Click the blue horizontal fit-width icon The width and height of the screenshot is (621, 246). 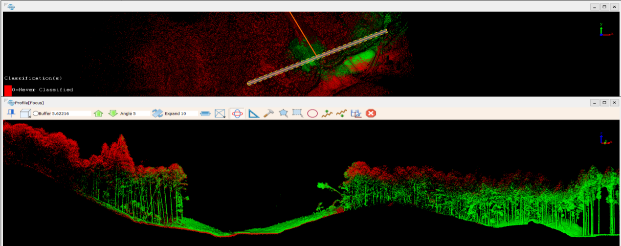point(205,113)
